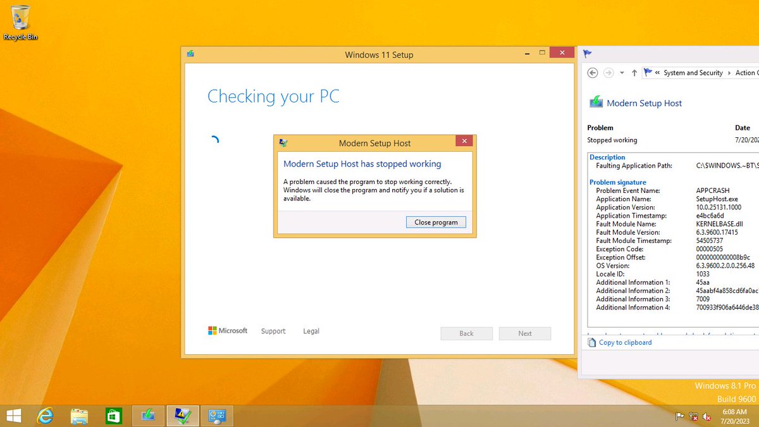Select the KERNELBASE.dll fault module value

pyautogui.click(x=719, y=224)
